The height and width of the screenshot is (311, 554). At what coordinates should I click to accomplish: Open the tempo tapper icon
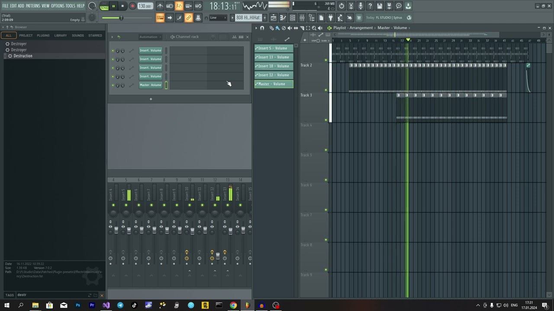click(x=340, y=18)
